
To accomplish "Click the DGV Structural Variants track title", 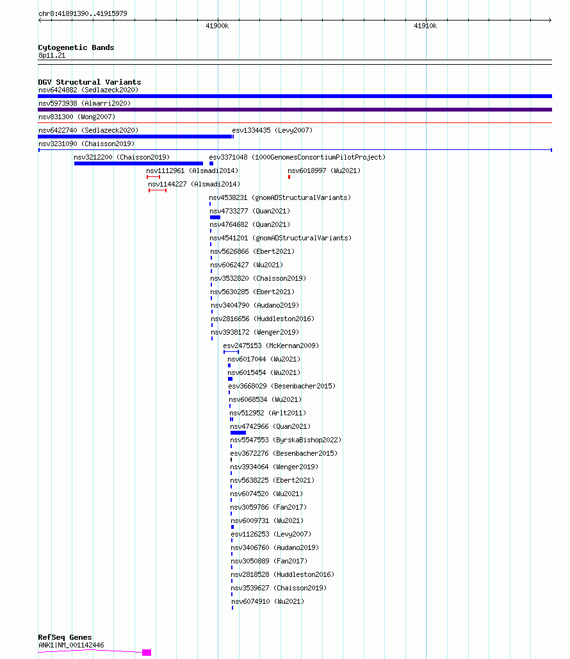I will (90, 82).
